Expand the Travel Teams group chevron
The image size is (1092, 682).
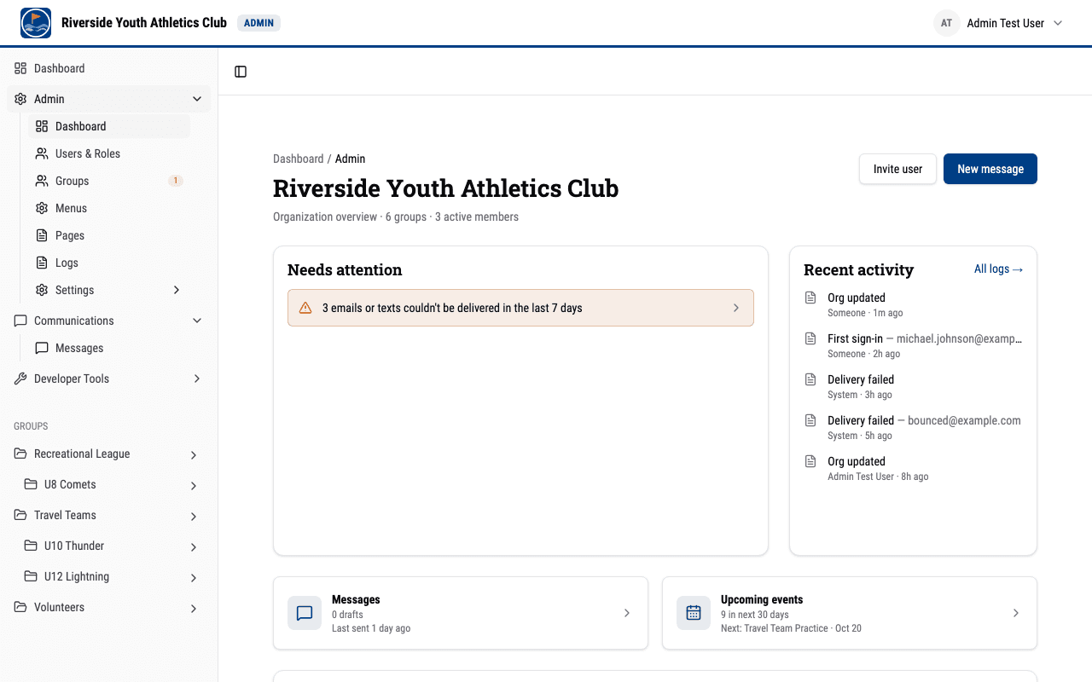tap(194, 517)
